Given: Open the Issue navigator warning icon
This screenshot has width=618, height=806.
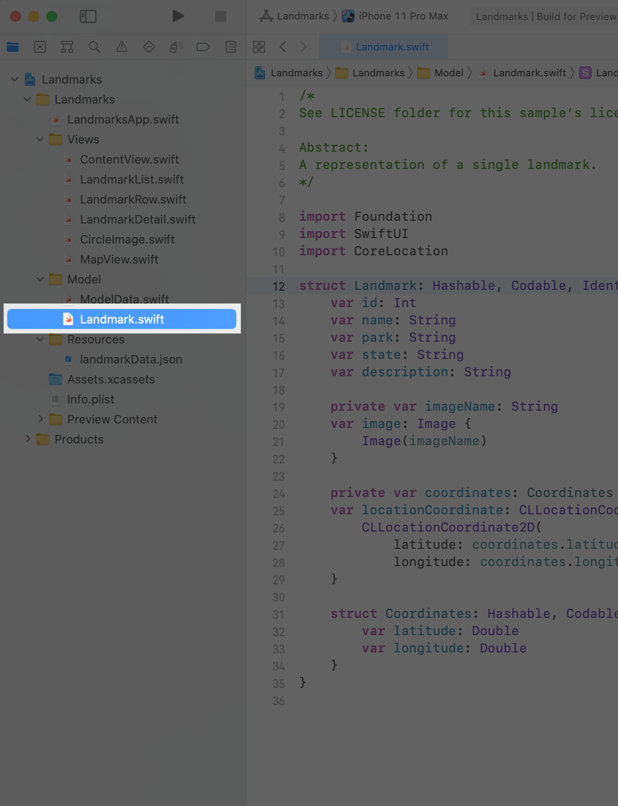Looking at the screenshot, I should [122, 47].
